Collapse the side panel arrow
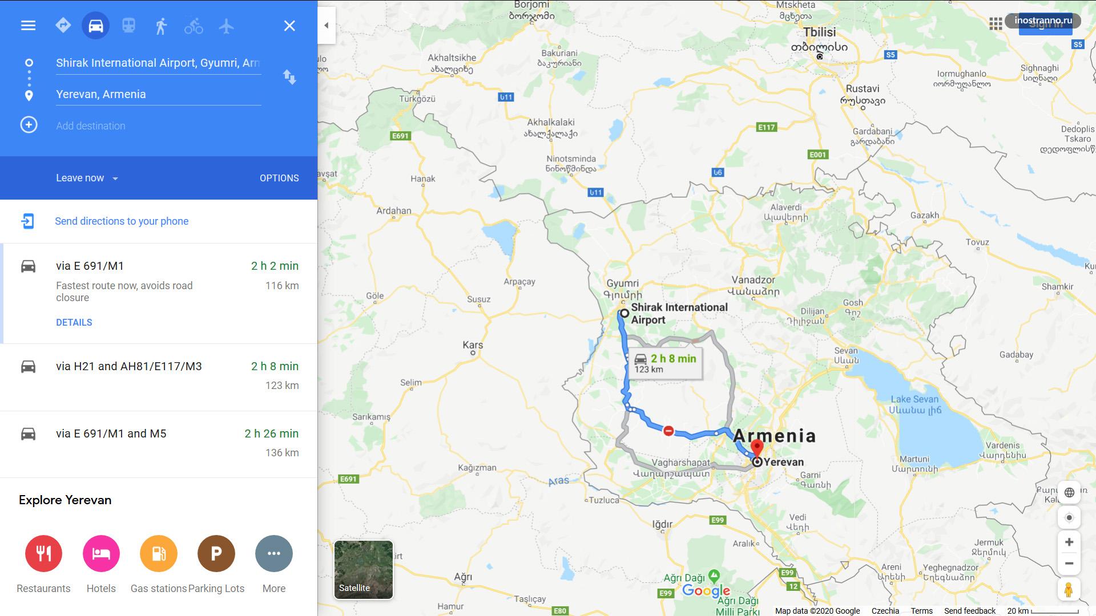The image size is (1096, 616). point(327,25)
